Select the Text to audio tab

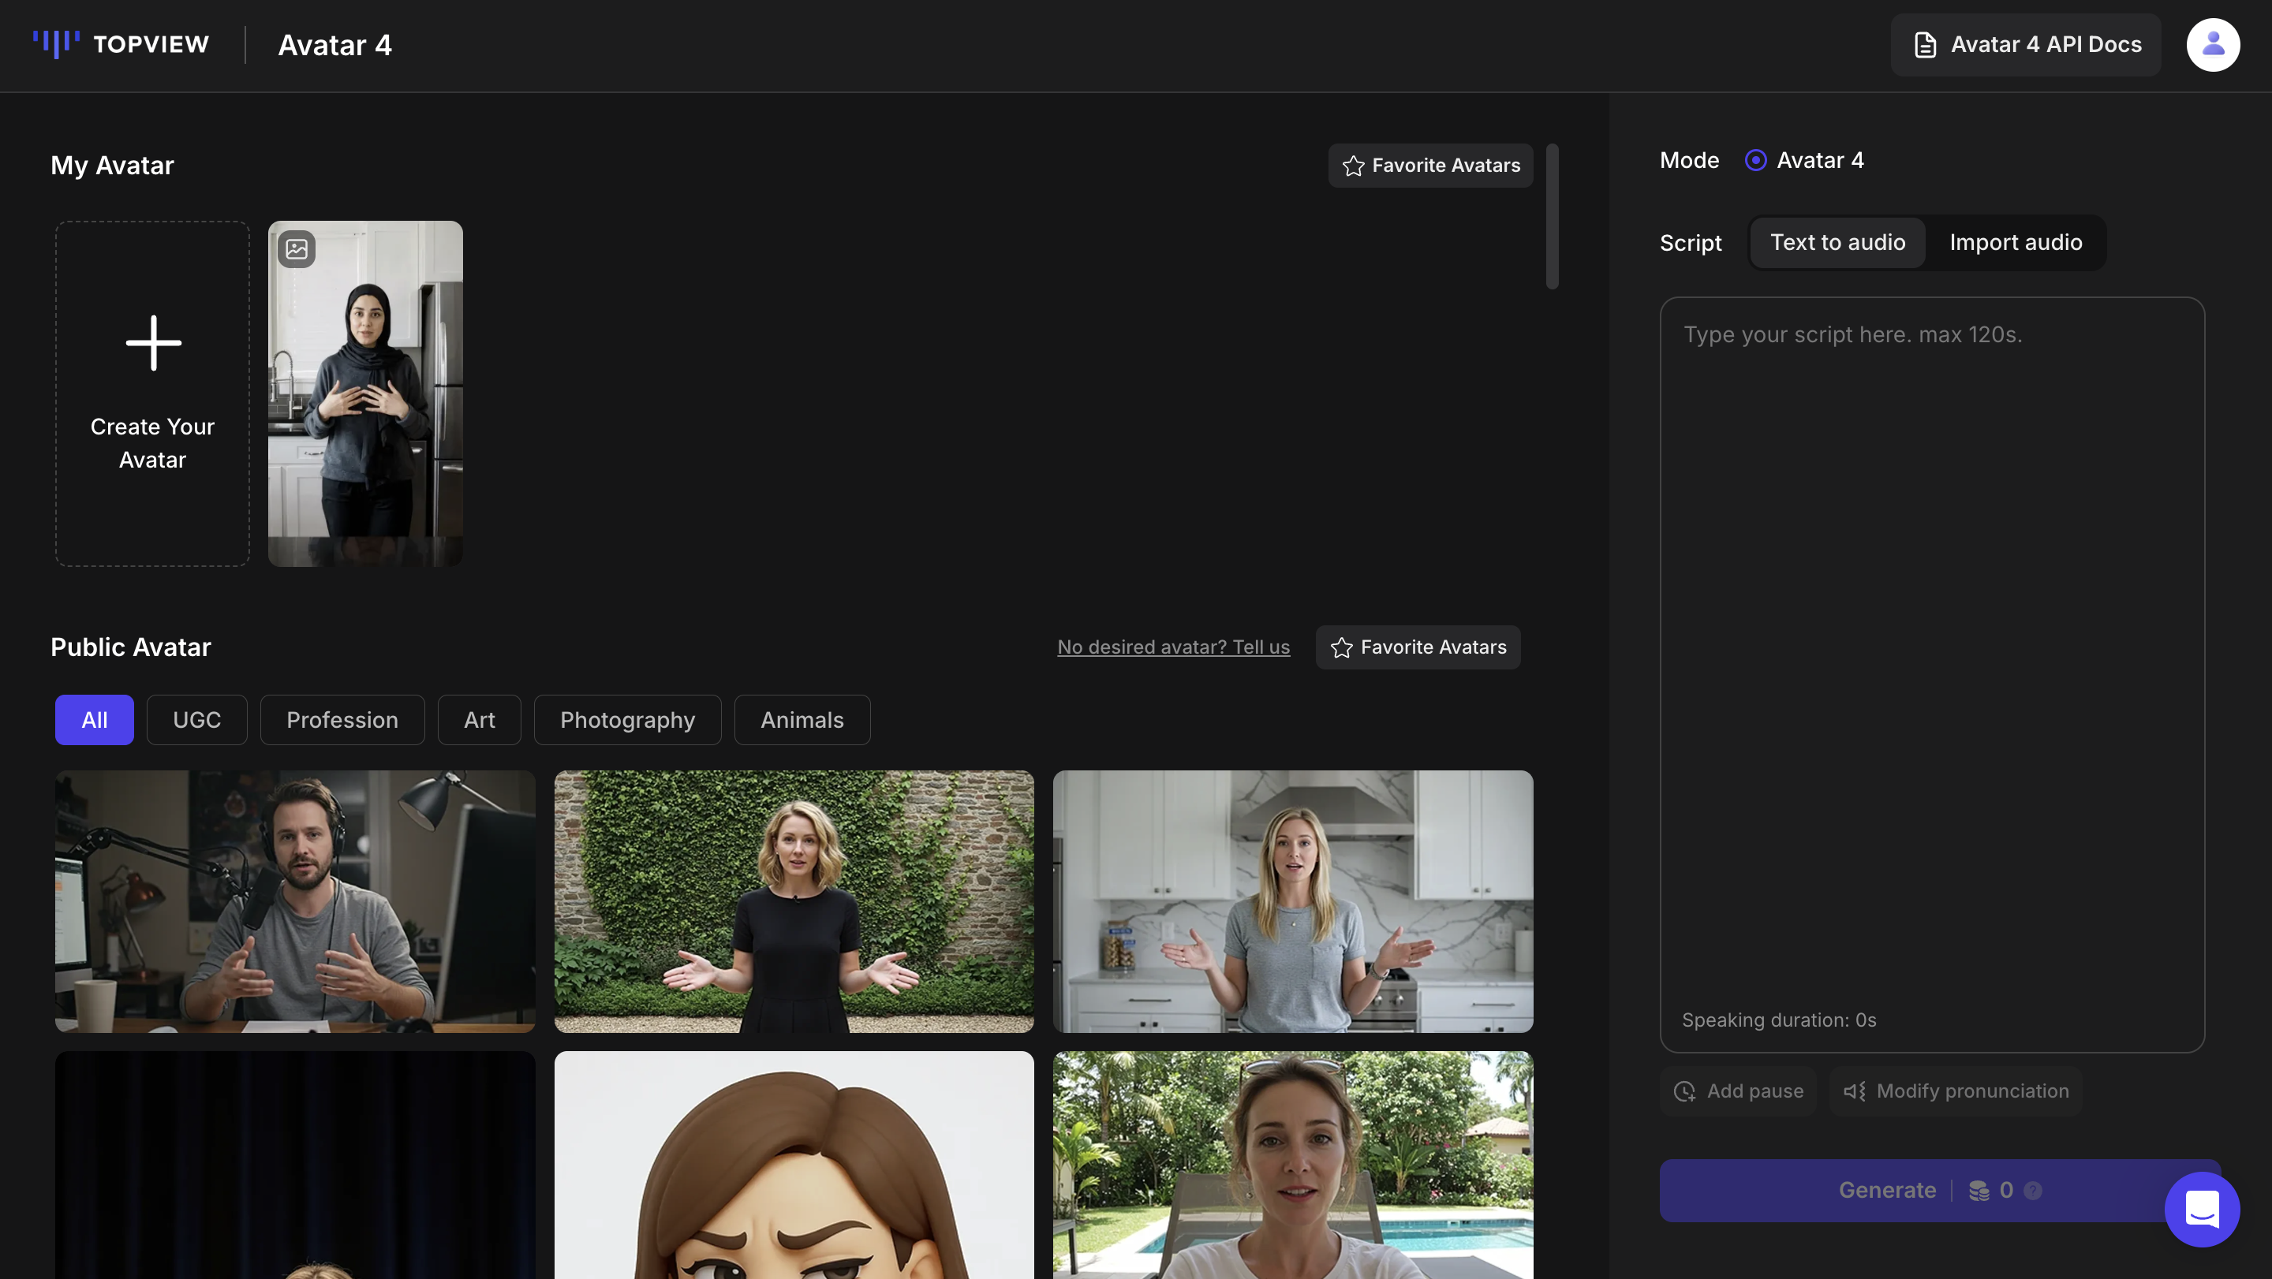point(1837,242)
